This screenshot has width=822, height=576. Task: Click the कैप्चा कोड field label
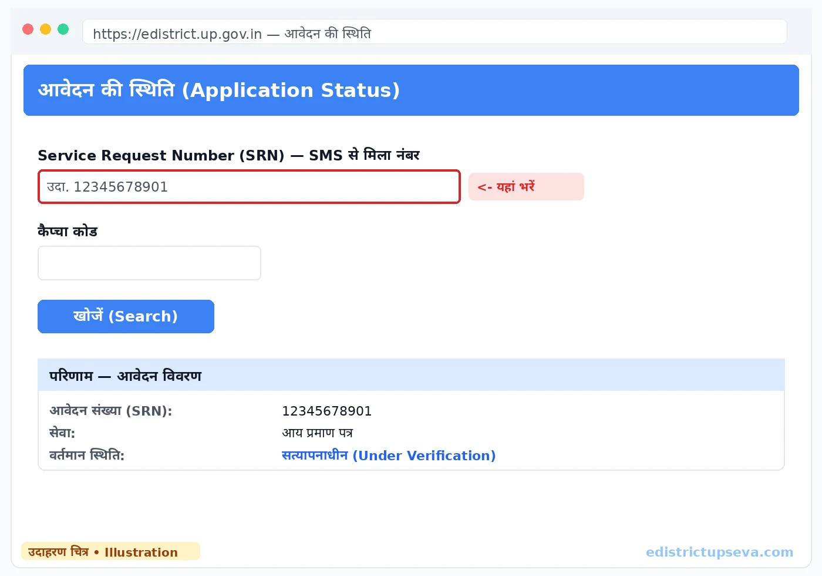(x=68, y=231)
